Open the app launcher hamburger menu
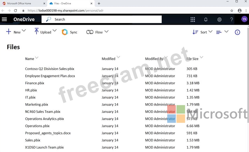The height and width of the screenshot is (152, 249). 4,19
